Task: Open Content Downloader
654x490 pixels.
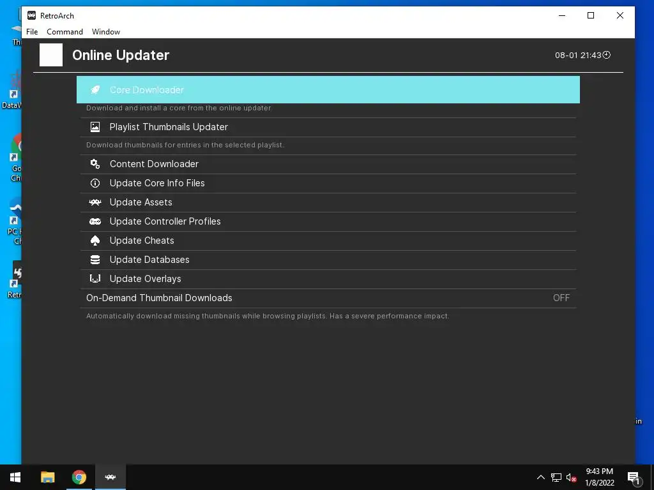Action: coord(328,164)
